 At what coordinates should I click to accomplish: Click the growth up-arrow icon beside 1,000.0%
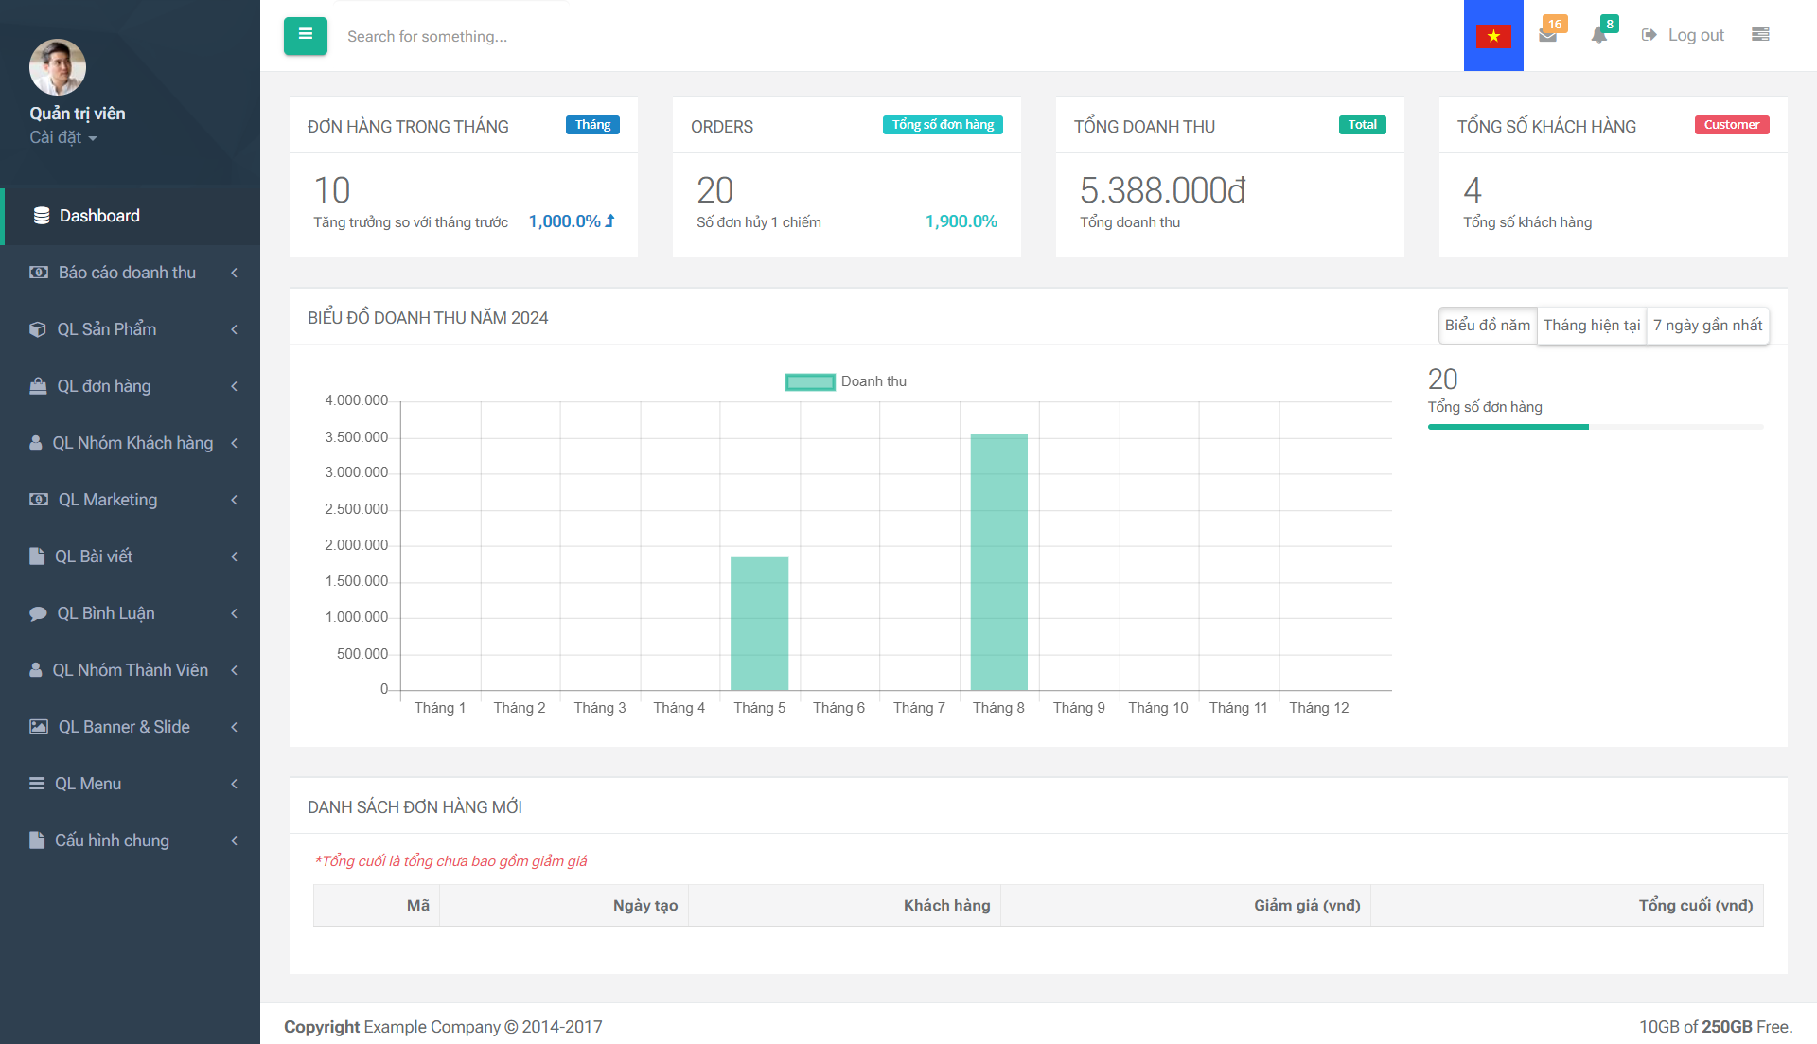(610, 221)
